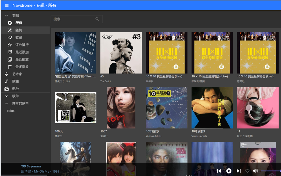Screen dimensions: 281x176
Task: Click the star icon for rating ranking
Action: (x=10, y=45)
